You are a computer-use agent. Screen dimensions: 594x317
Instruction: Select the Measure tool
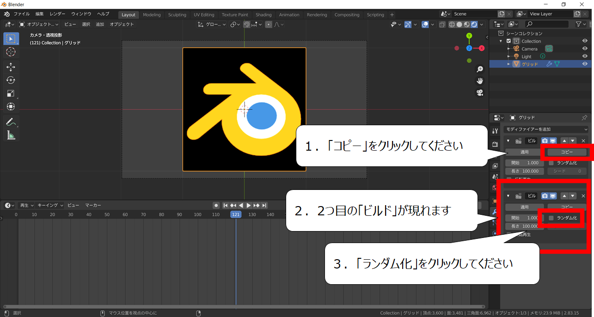tap(11, 135)
